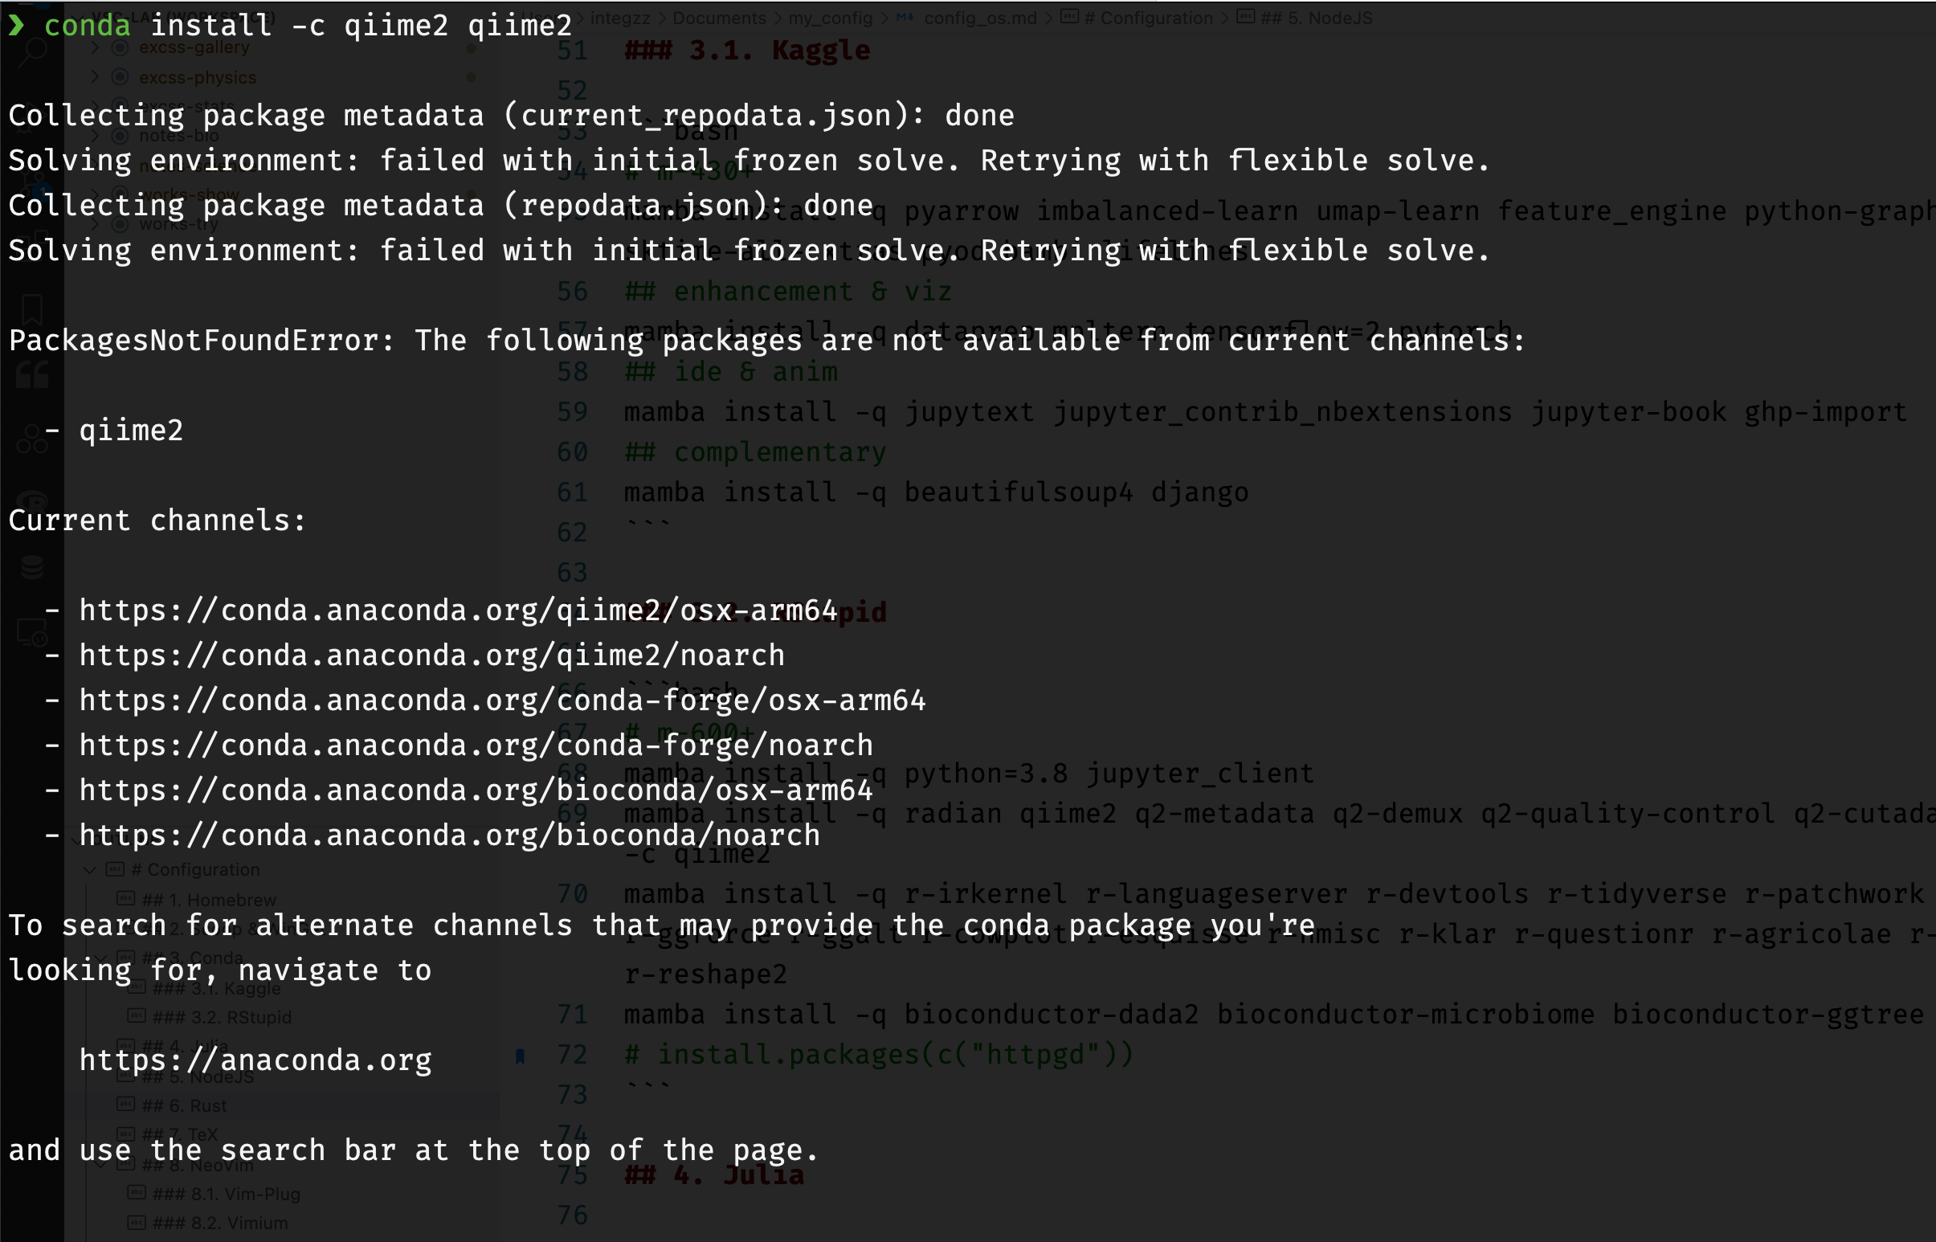Viewport: 1936px width, 1242px height.
Task: Toggle the circle indicator beside excss-gallery
Action: 120,47
